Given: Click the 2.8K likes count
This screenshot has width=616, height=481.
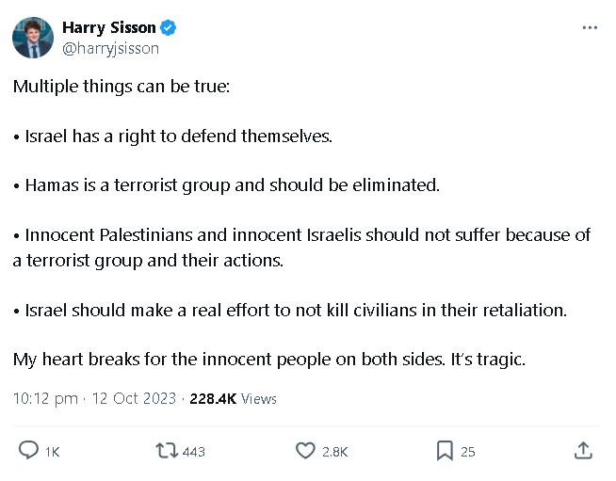Looking at the screenshot, I should pos(335,452).
